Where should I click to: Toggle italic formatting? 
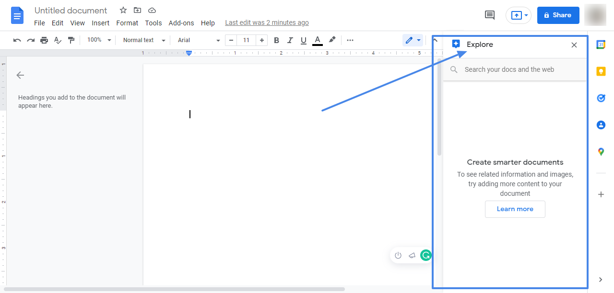click(290, 40)
